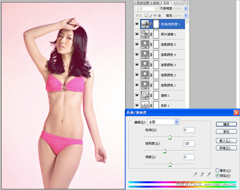Click the 明度 lightness slider handle
240x190 pixels.
click(x=170, y=164)
